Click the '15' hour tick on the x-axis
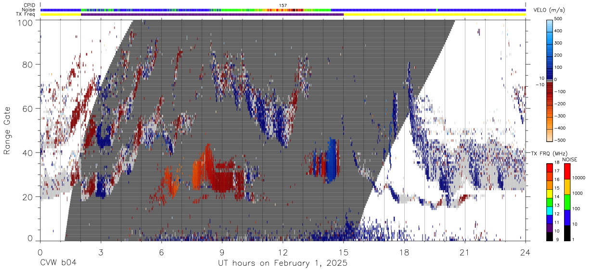This screenshot has height=273, width=591. point(344,252)
